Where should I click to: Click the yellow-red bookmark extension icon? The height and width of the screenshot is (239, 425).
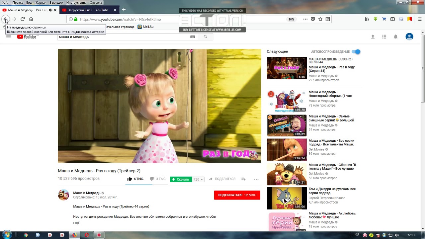coord(410,19)
